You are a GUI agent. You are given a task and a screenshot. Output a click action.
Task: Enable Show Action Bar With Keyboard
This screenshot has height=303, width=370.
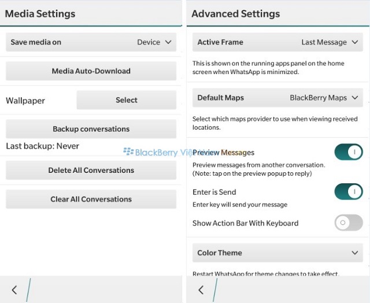[349, 223]
